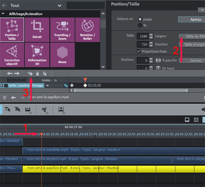
Task: Click the scissors cut tool
Action: tap(44, 109)
